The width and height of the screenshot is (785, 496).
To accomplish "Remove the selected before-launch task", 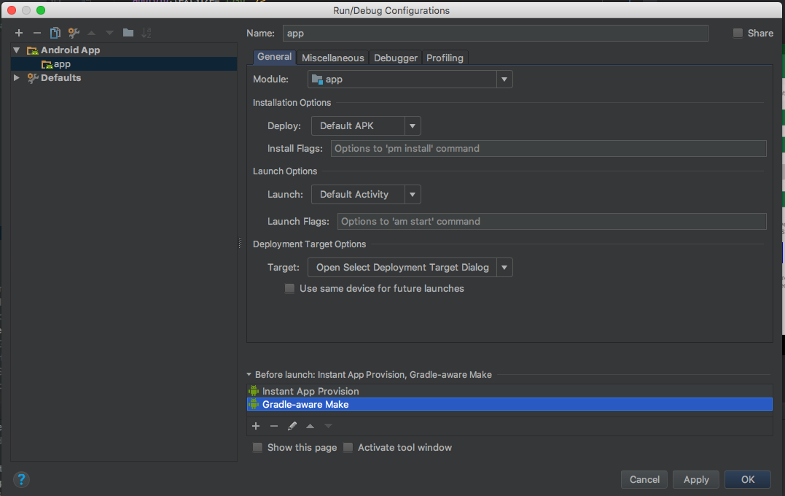I will pos(274,426).
